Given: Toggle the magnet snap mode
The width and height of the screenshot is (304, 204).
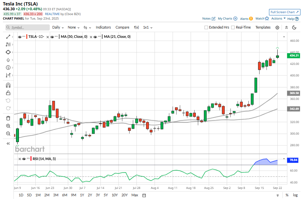Looking at the screenshot, I should tap(8, 85).
